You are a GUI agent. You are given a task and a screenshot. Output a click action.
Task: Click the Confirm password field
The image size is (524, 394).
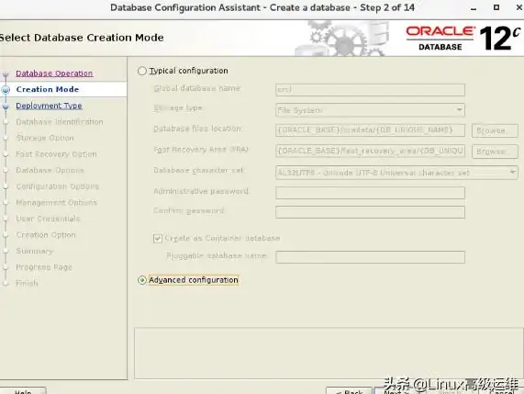point(370,212)
